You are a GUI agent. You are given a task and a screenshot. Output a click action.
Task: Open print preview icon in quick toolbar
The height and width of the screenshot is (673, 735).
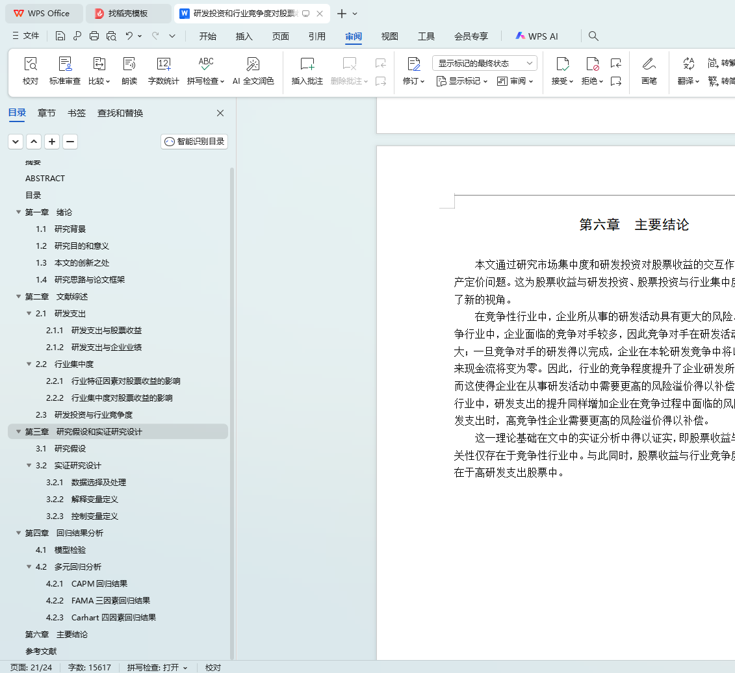[x=111, y=36]
